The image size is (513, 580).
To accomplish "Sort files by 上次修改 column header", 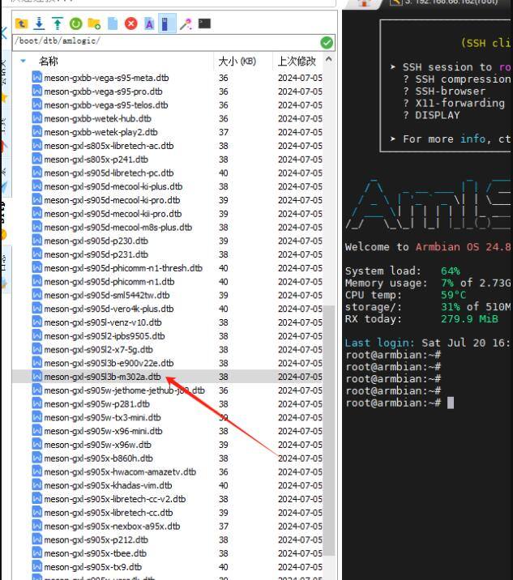I will pyautogui.click(x=297, y=61).
